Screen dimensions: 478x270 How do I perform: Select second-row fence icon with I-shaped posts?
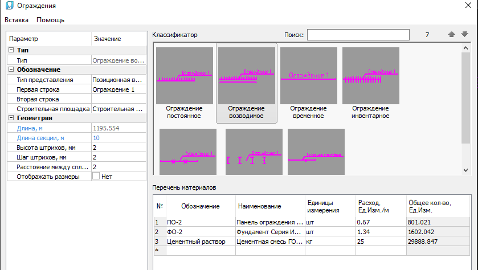[254, 153]
